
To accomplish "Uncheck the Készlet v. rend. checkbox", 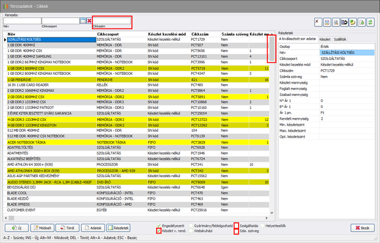I will 159,231.
